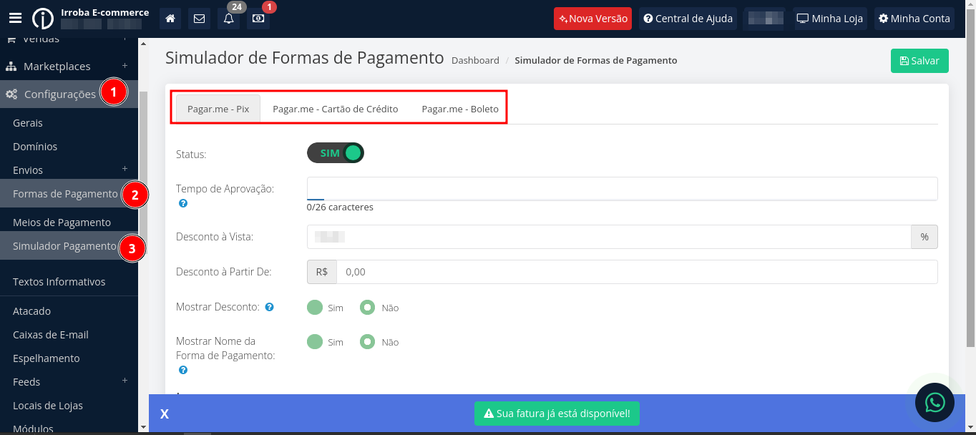The image size is (976, 435).
Task: Click the red Nova Versão button
Action: [592, 19]
